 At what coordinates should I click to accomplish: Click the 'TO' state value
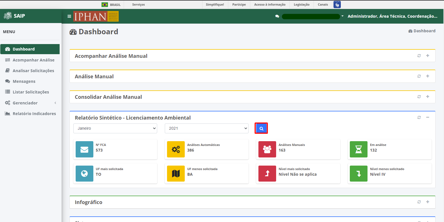(x=98, y=174)
